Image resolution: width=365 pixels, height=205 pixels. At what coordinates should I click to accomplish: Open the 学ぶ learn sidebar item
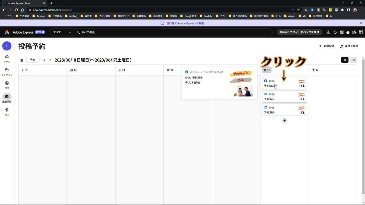7,112
